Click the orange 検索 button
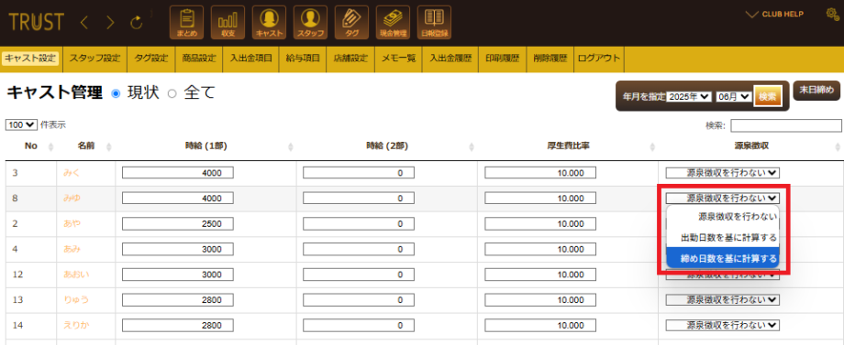The width and height of the screenshot is (844, 345). pos(768,97)
